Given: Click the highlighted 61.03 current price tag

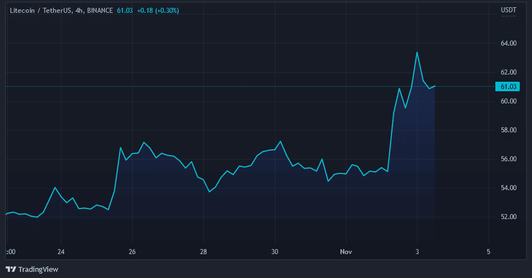Looking at the screenshot, I should [509, 86].
